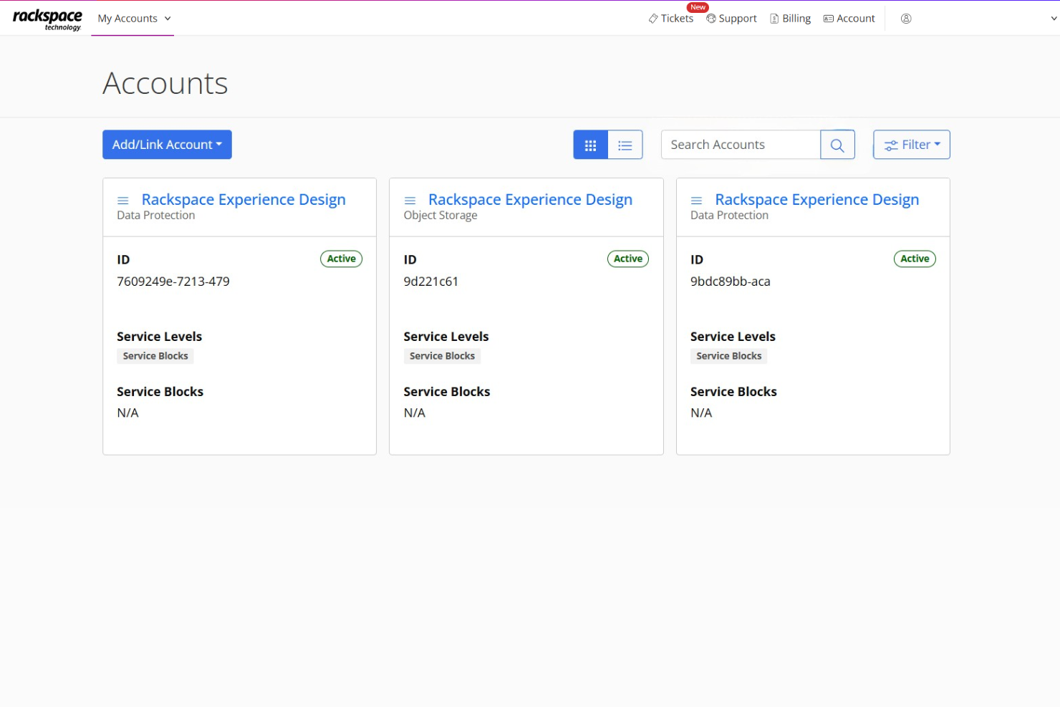Click the Rackspace Technology logo
The image size is (1060, 707).
tap(47, 18)
